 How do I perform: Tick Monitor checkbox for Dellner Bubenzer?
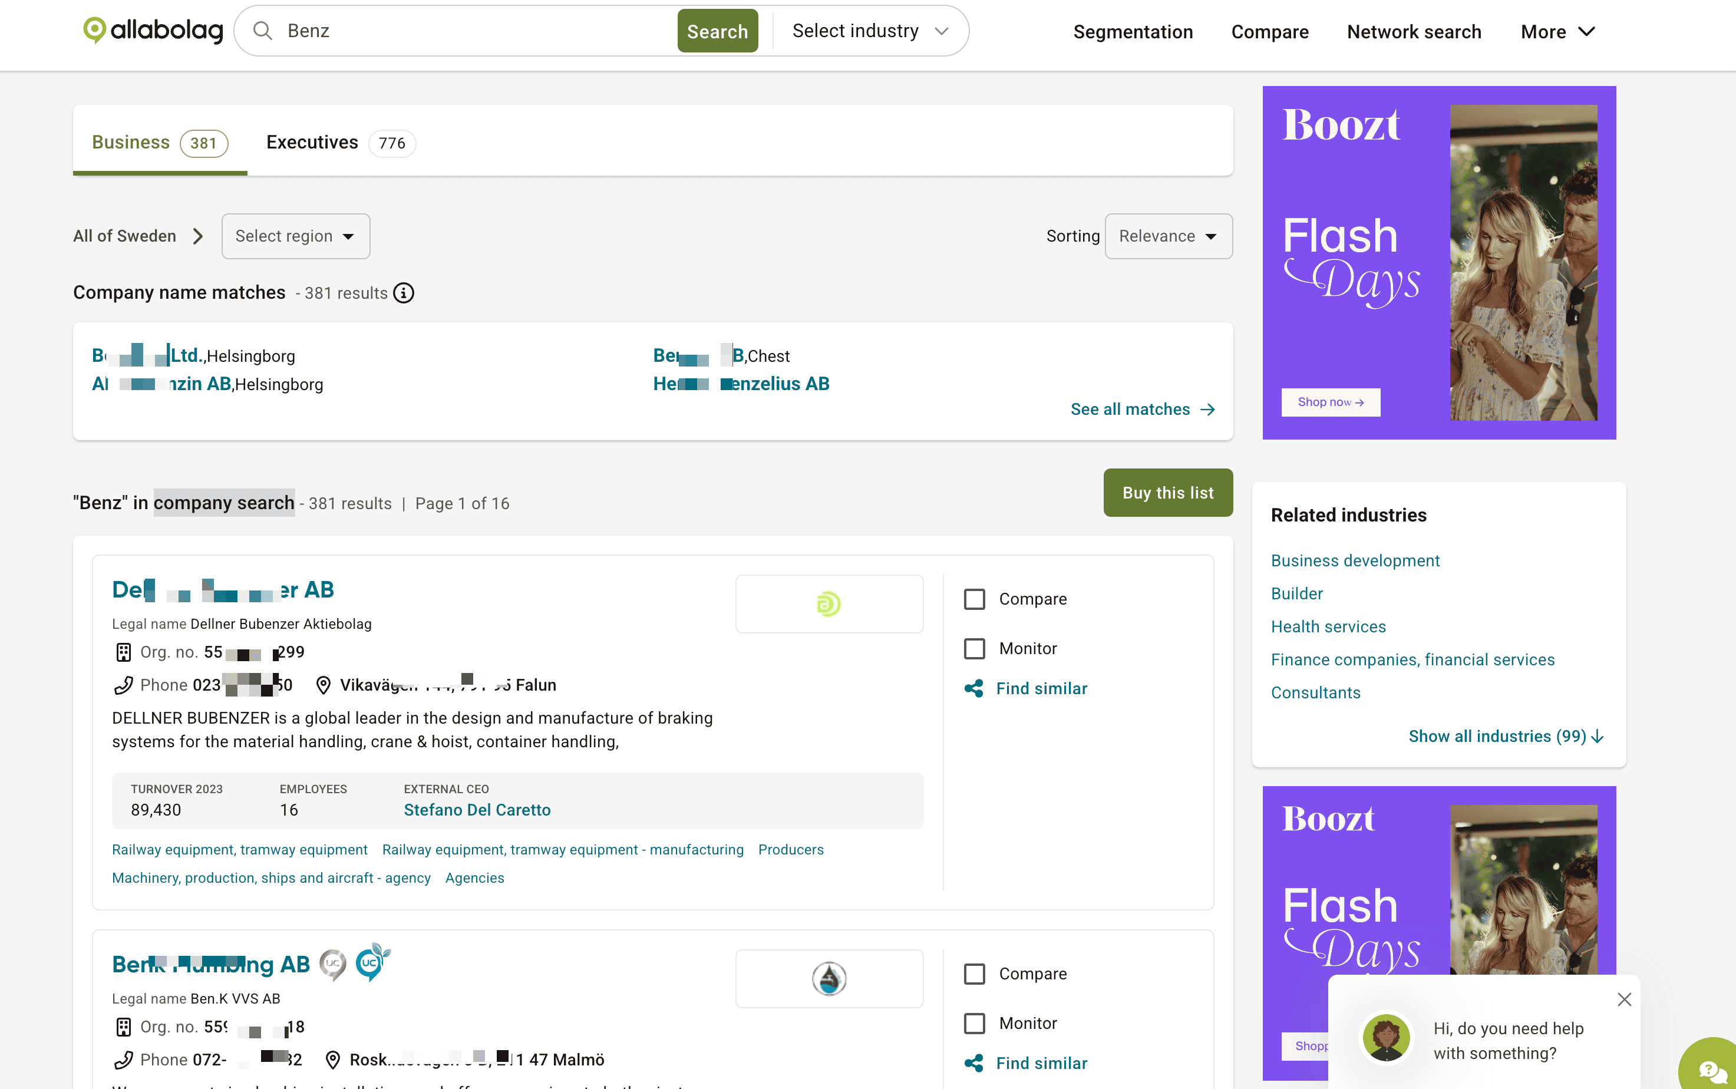[x=974, y=648]
